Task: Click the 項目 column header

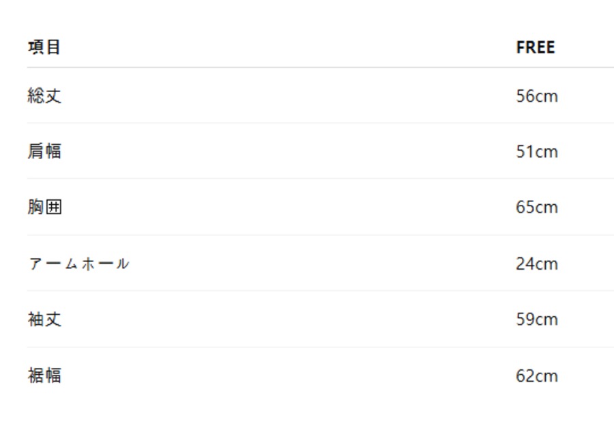Action: (44, 47)
